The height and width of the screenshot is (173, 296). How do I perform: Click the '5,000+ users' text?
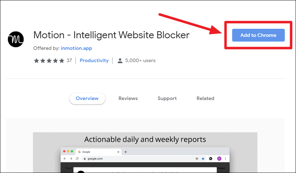pos(140,60)
